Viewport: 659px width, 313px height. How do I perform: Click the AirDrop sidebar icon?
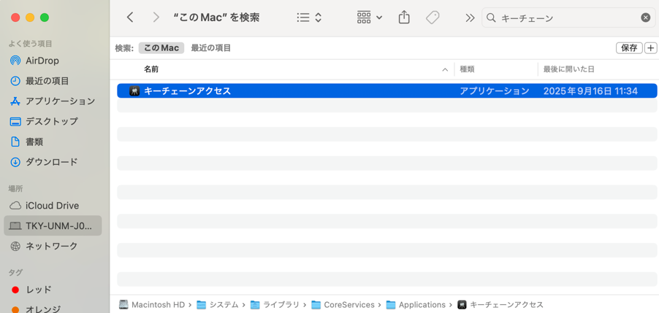(15, 61)
